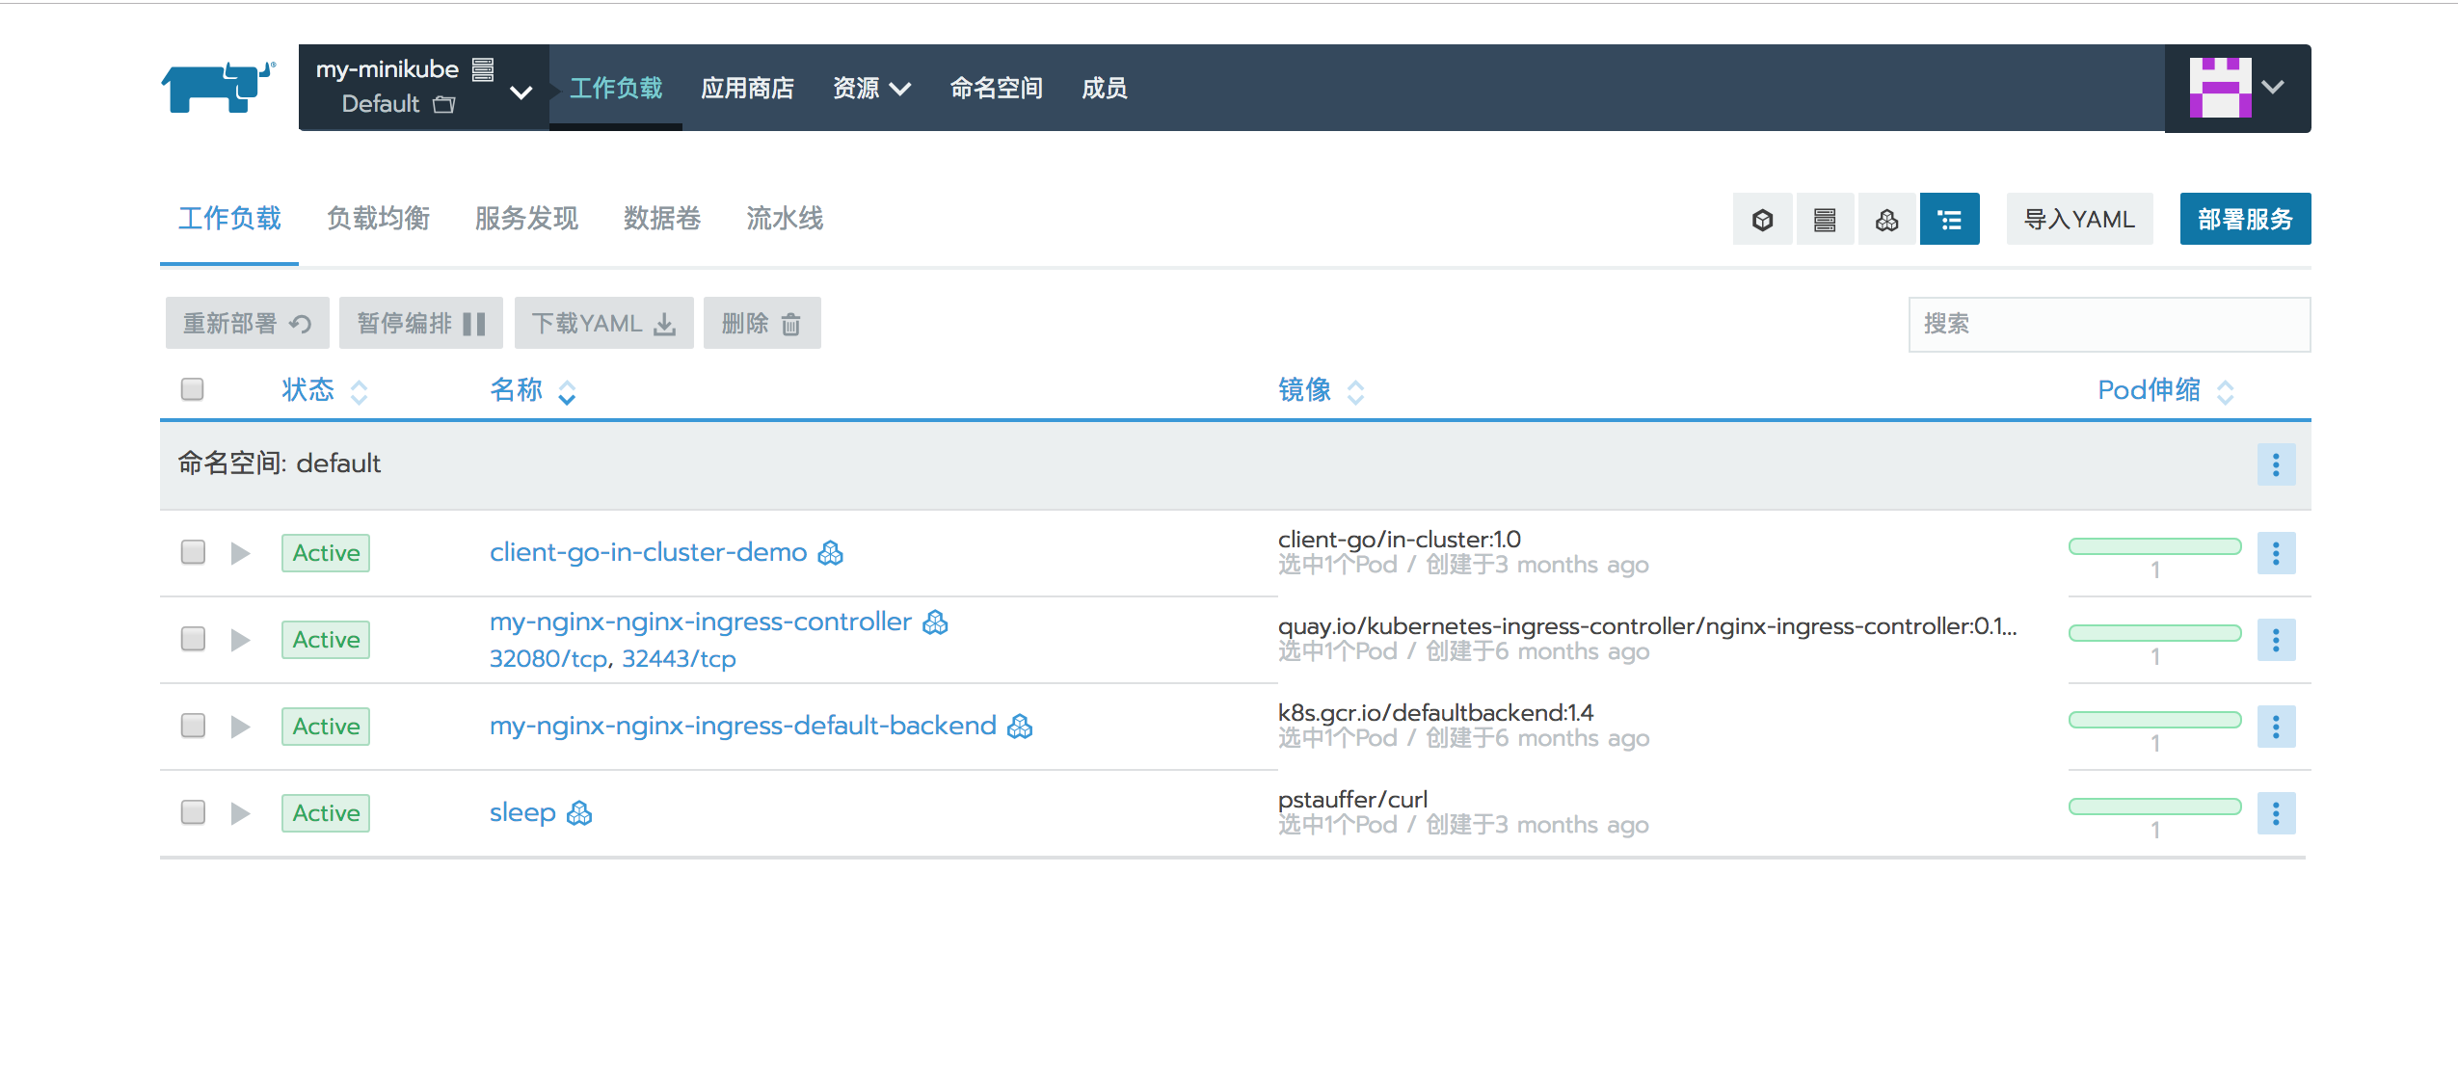Select workload group view icon
The width and height of the screenshot is (2458, 1085).
click(1886, 220)
